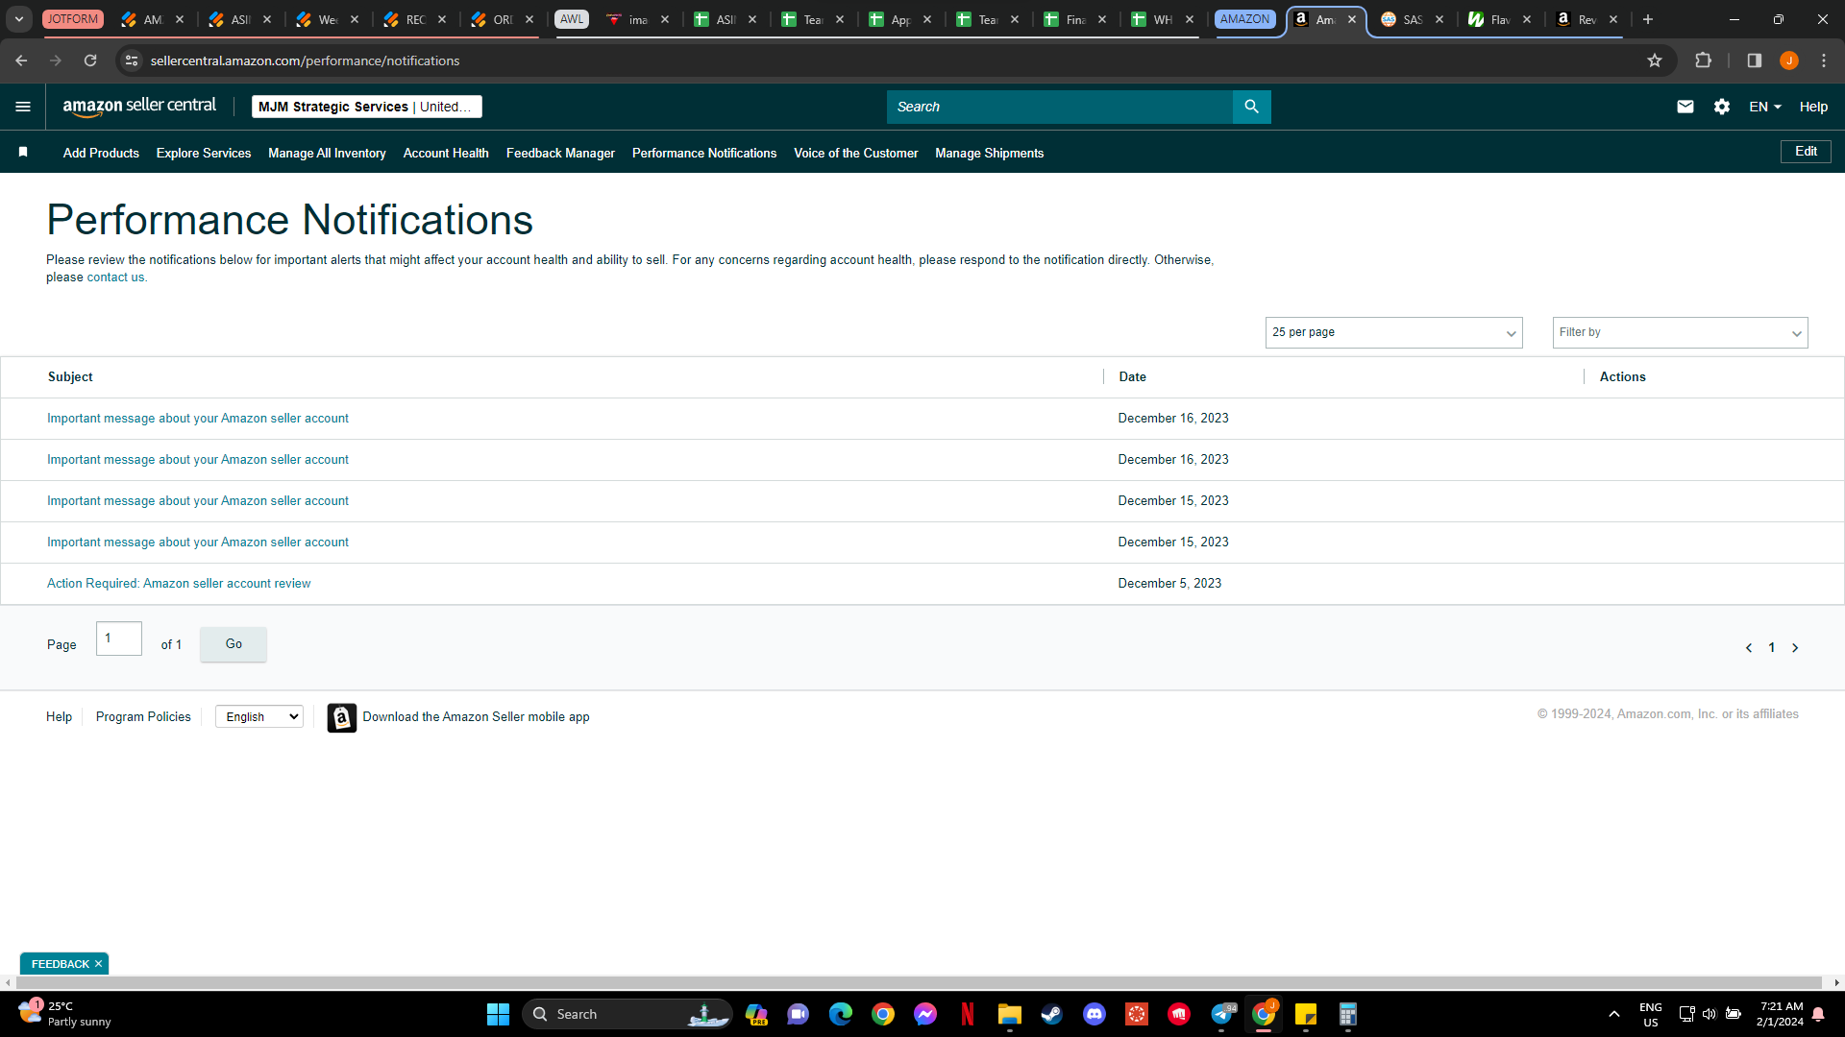The width and height of the screenshot is (1845, 1037).
Task: Click the FEEDBACK tab button
Action: click(60, 964)
